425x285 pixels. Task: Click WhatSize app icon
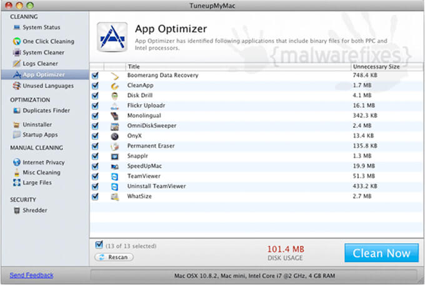pyautogui.click(x=115, y=197)
